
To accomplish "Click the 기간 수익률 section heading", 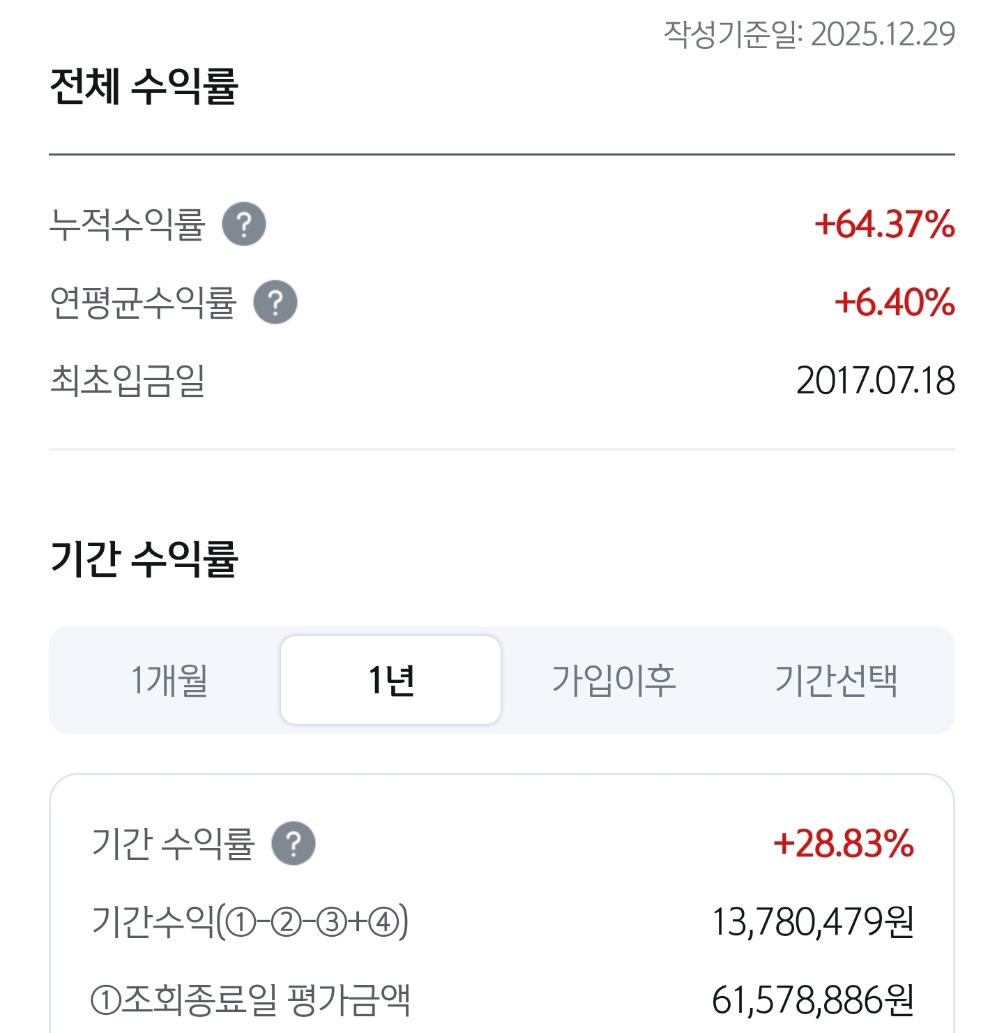I will (144, 559).
